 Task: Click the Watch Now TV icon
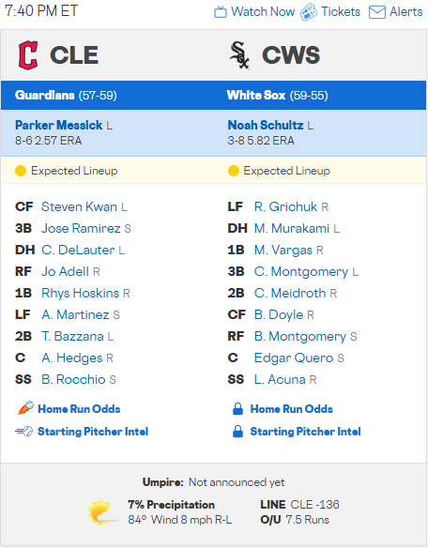[x=221, y=12]
